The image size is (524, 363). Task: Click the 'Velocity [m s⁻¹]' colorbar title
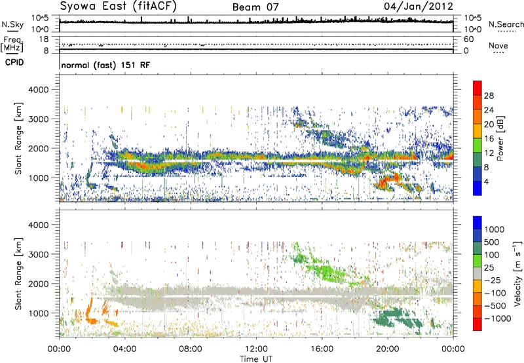517,273
